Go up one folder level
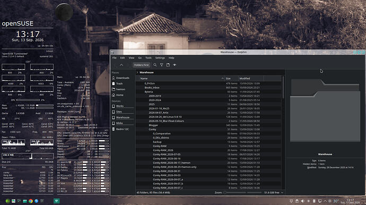Screen dimensions: 366x205 coord(121,65)
